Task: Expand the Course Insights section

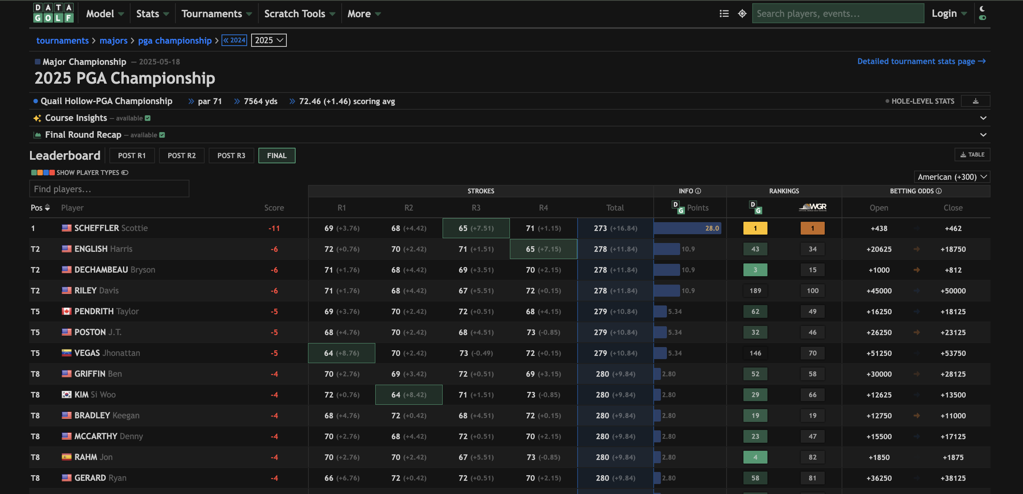Action: coord(983,118)
